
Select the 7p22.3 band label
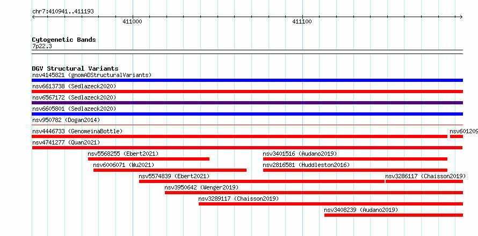pyautogui.click(x=42, y=46)
